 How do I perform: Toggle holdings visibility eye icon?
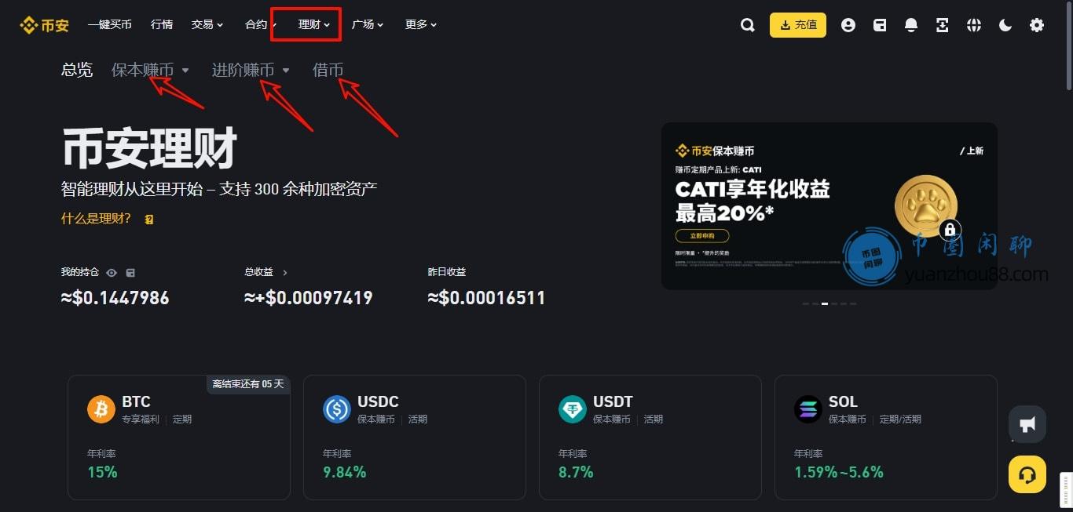112,273
